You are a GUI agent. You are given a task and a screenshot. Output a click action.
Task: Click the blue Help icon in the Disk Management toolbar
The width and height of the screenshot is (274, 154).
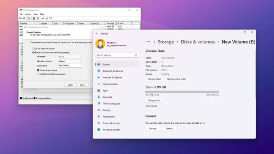(34, 18)
